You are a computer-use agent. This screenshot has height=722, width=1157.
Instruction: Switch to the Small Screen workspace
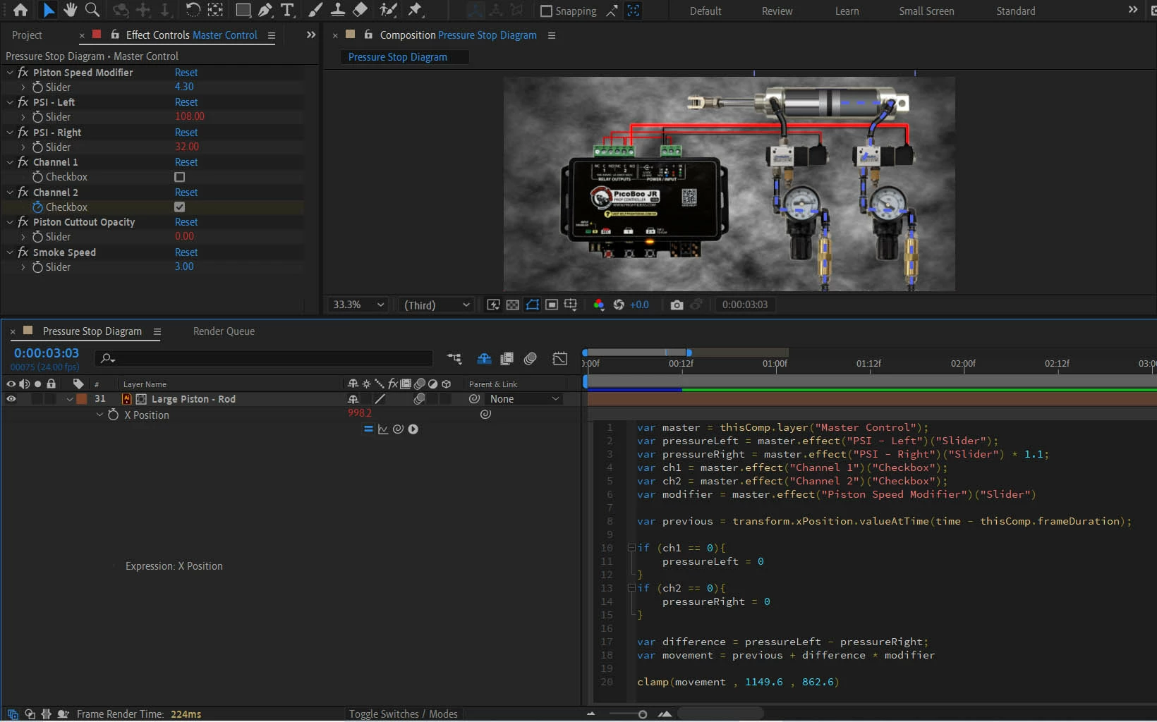coord(926,11)
